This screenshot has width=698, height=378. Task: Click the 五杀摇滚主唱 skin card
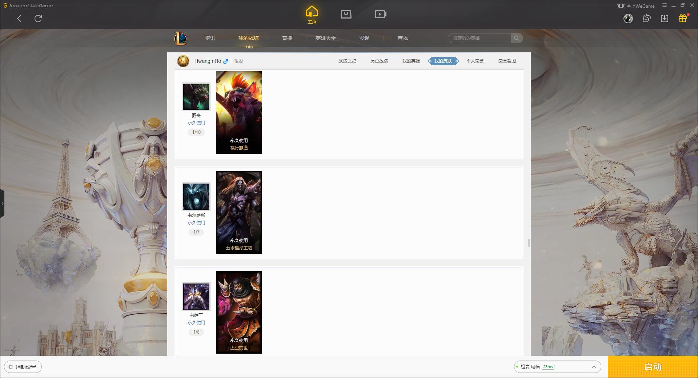coord(239,212)
